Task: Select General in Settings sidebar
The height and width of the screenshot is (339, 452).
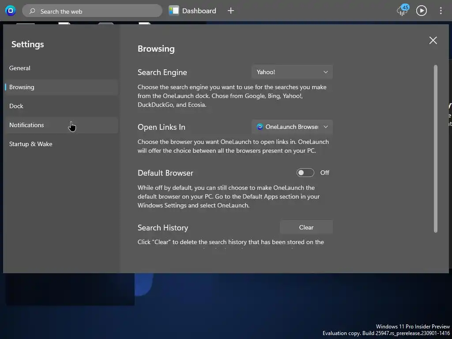Action: [x=61, y=68]
